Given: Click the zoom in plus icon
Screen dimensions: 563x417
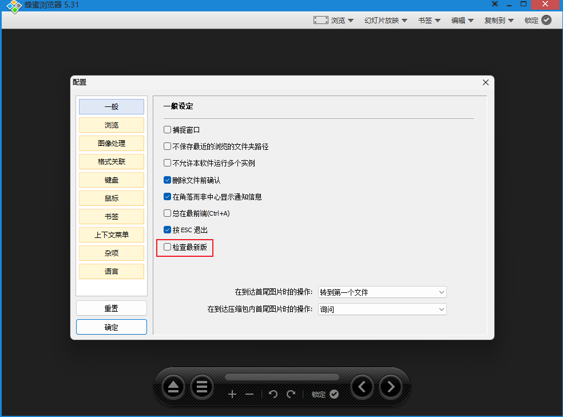Looking at the screenshot, I should tap(232, 394).
